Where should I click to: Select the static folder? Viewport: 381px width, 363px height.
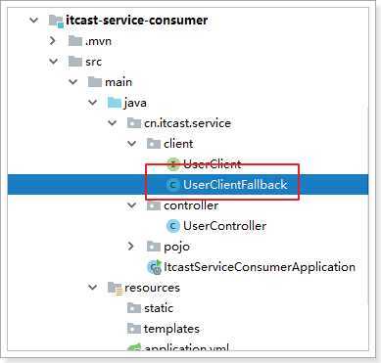pyautogui.click(x=159, y=308)
